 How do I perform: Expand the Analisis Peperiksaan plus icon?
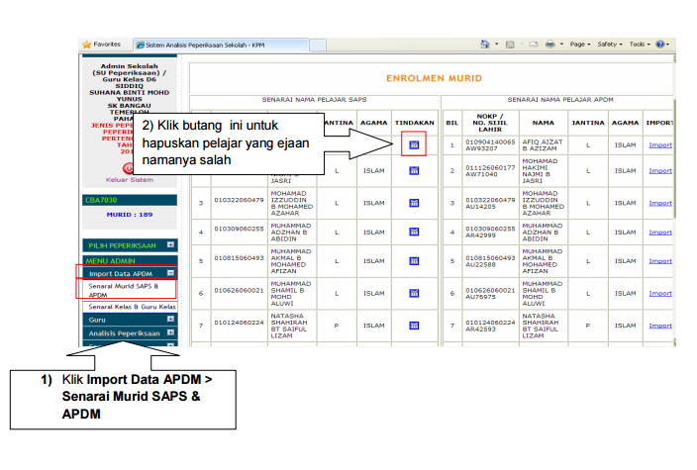point(170,332)
